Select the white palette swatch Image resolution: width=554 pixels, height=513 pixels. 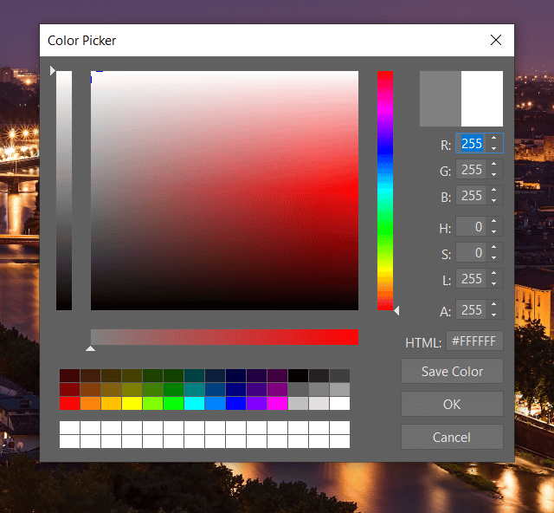pos(340,403)
